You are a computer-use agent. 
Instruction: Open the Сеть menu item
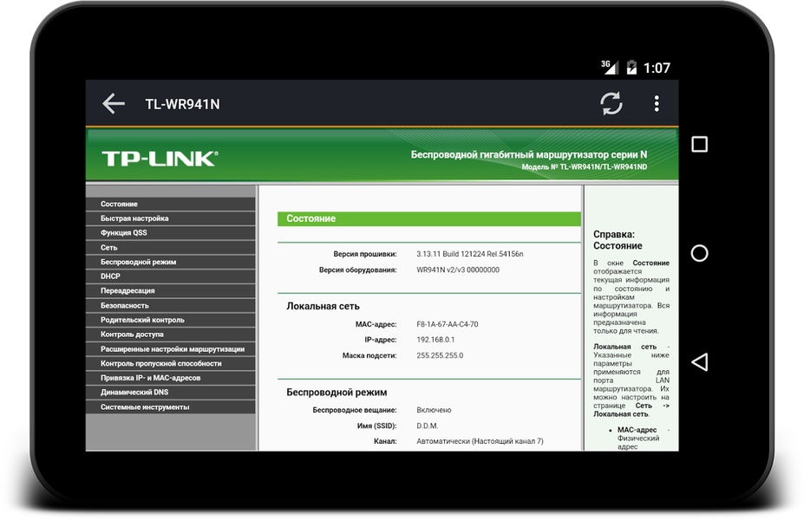[x=170, y=248]
